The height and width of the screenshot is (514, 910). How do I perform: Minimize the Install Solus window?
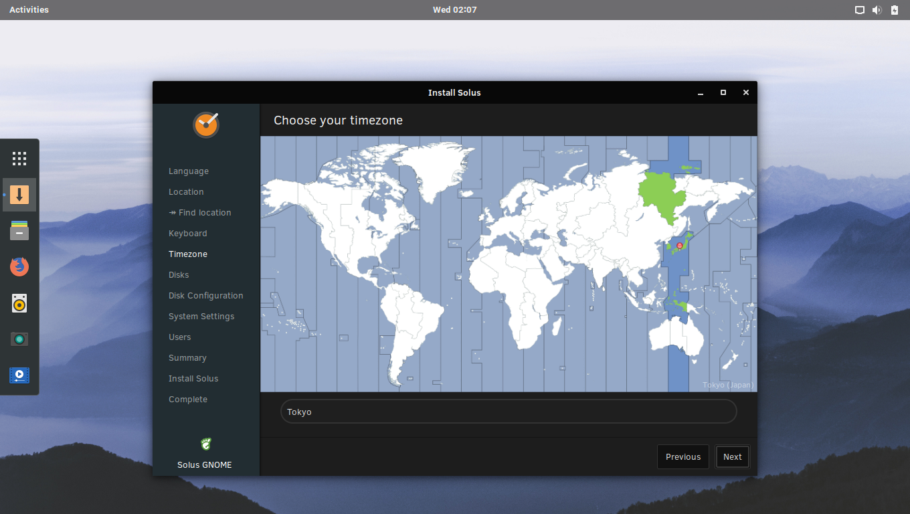(x=701, y=93)
